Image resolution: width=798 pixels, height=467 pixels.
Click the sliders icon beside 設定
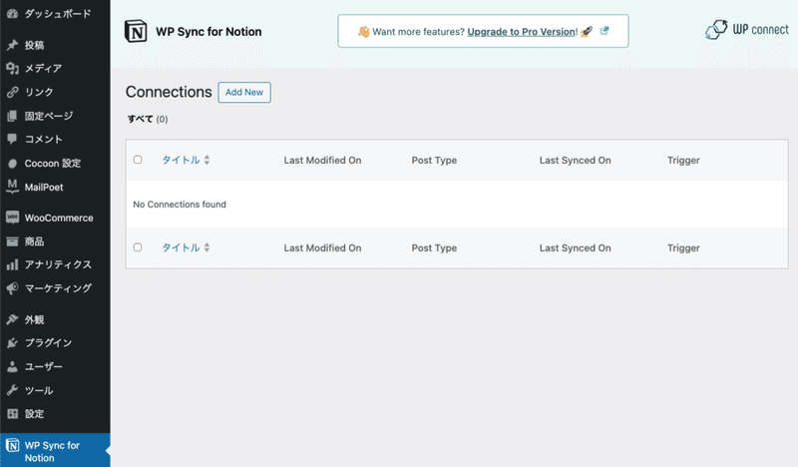pyautogui.click(x=12, y=413)
